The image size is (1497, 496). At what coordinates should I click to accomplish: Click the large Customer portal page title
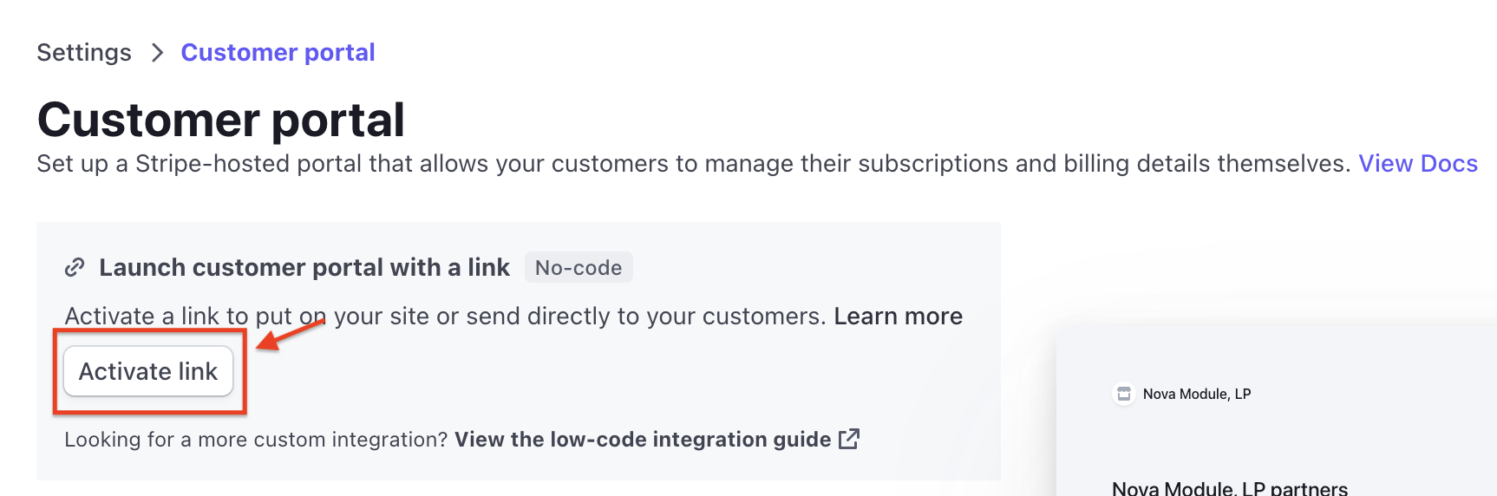point(221,119)
